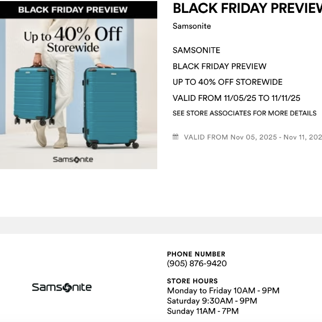Click the Monday to Friday 10AM - 9PM hours

pyautogui.click(x=223, y=291)
